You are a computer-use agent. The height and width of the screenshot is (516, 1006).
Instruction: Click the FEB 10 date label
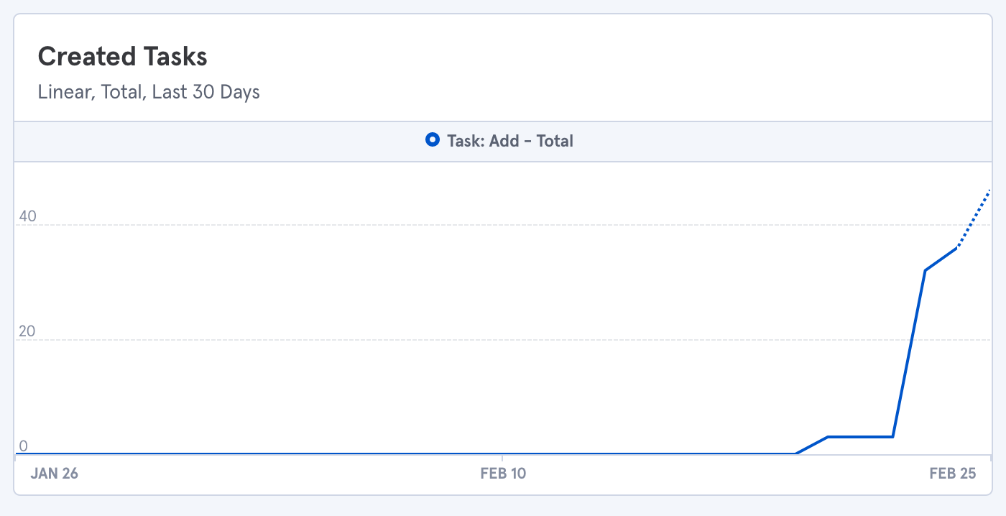[x=502, y=474]
